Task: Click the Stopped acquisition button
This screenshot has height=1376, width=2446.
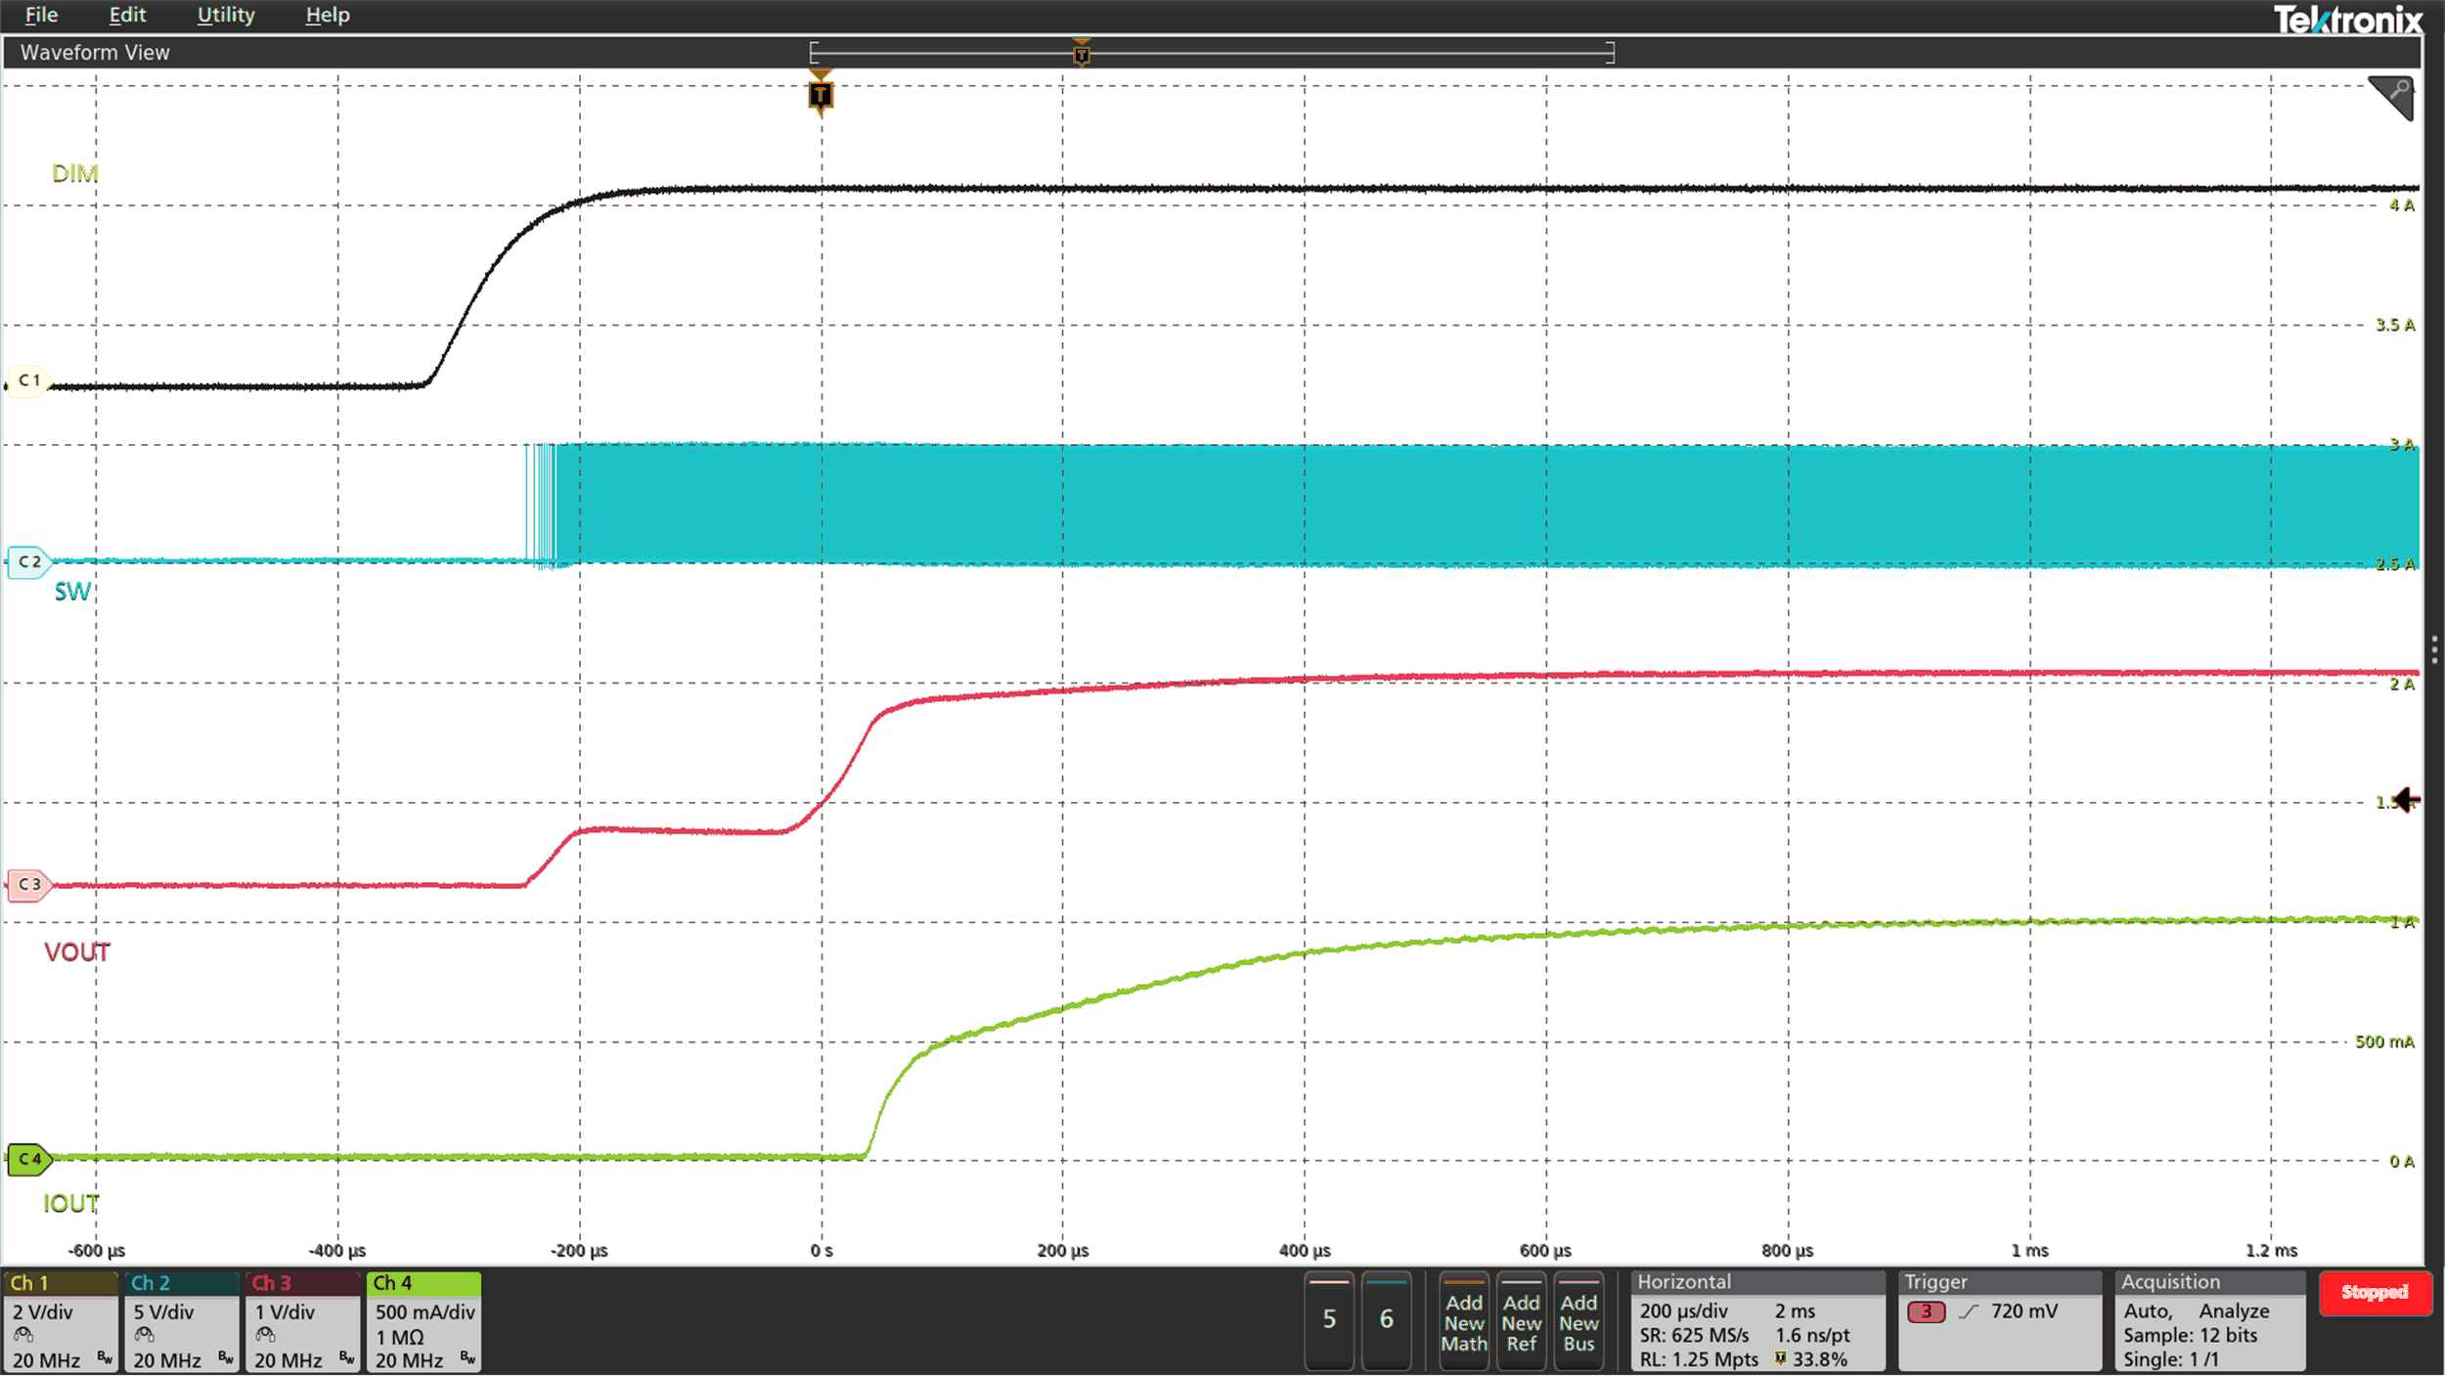Action: click(2377, 1293)
